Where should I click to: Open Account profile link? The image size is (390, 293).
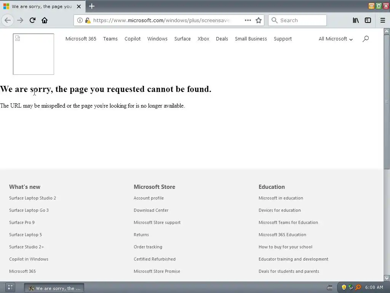coord(149,198)
